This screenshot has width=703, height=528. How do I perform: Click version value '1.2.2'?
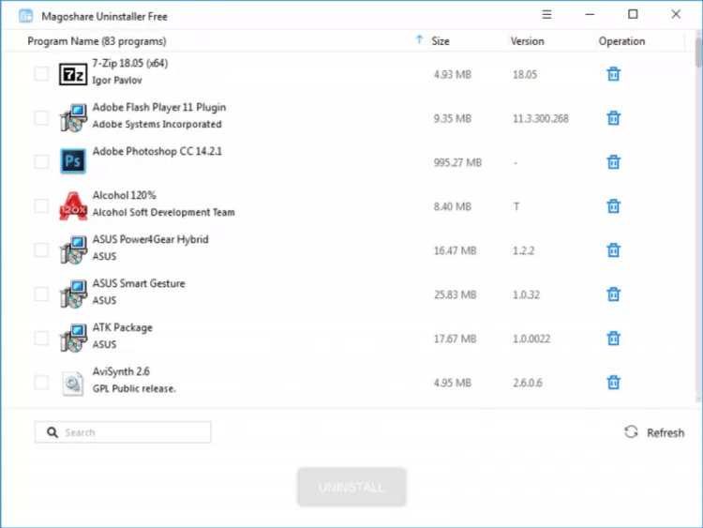pyautogui.click(x=523, y=250)
